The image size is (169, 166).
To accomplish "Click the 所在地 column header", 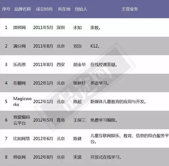I will [x=64, y=9].
